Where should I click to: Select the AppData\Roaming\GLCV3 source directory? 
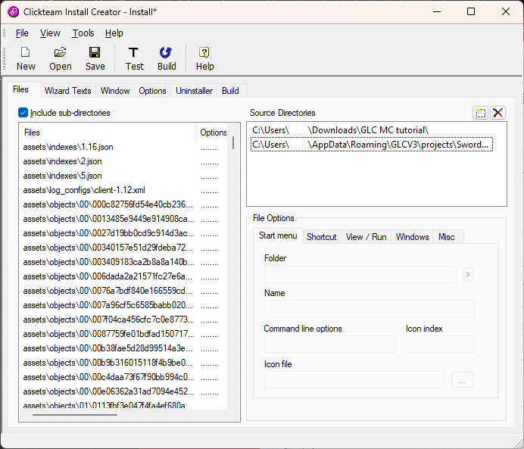pyautogui.click(x=371, y=145)
